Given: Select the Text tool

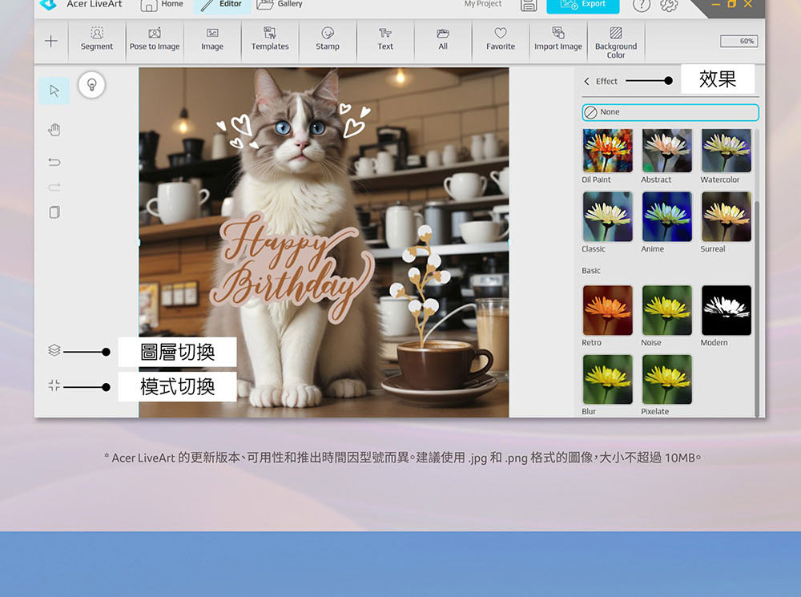Looking at the screenshot, I should pyautogui.click(x=385, y=39).
